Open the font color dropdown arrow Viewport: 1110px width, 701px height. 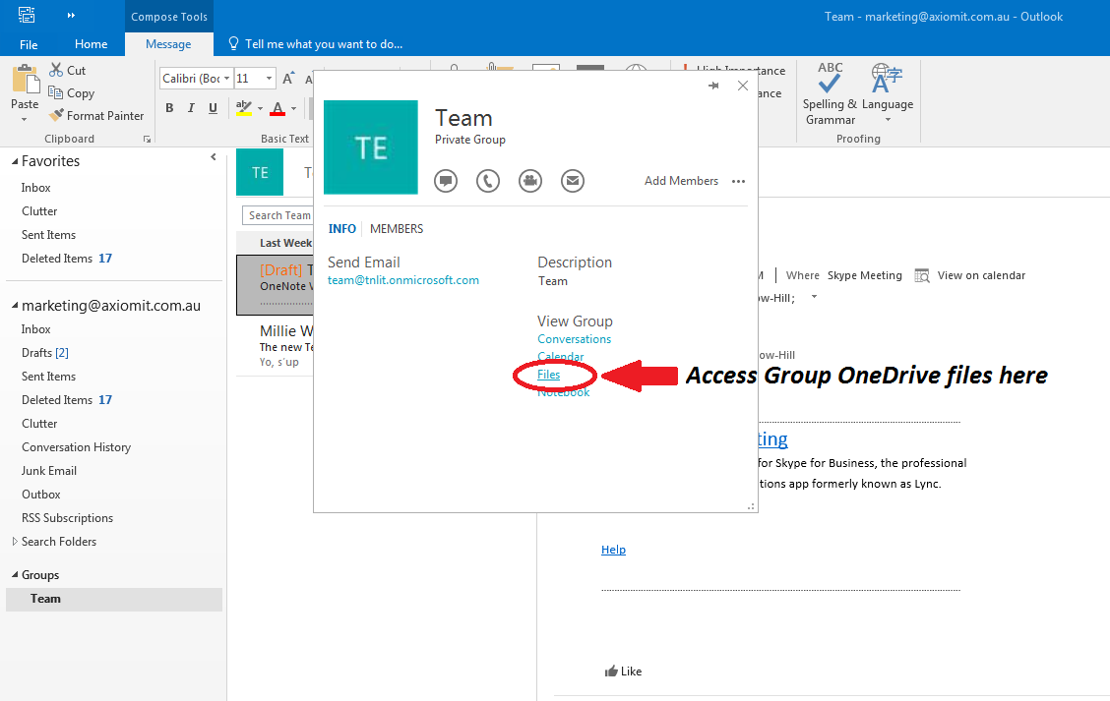294,108
